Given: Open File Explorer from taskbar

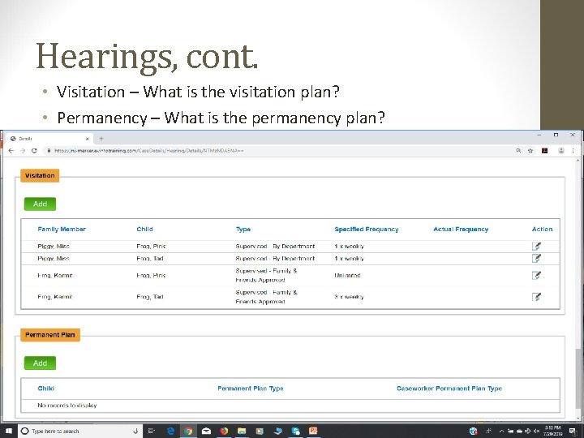Looking at the screenshot, I should pyautogui.click(x=242, y=431).
